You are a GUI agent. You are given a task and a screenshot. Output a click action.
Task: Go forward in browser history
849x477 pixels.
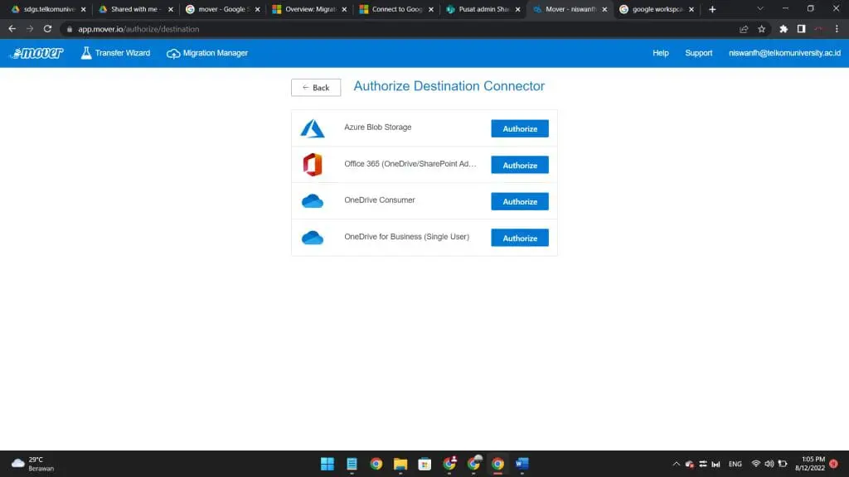coord(30,29)
